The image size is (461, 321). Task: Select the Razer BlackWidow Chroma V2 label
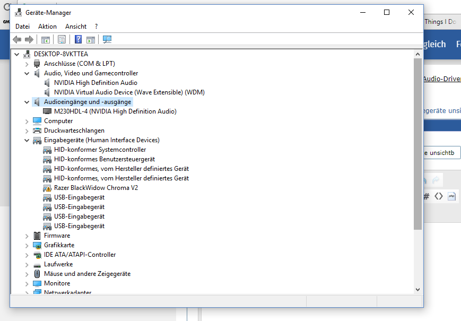pyautogui.click(x=96, y=188)
